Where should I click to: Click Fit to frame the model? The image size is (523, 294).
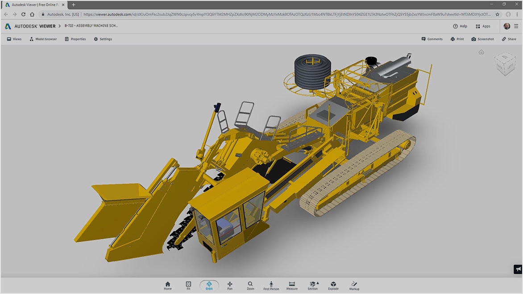pos(188,285)
